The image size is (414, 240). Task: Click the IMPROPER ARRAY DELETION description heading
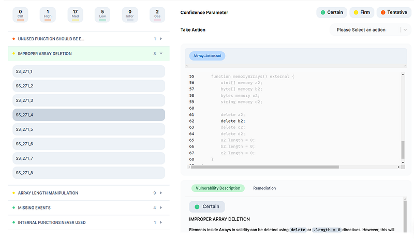point(219,219)
